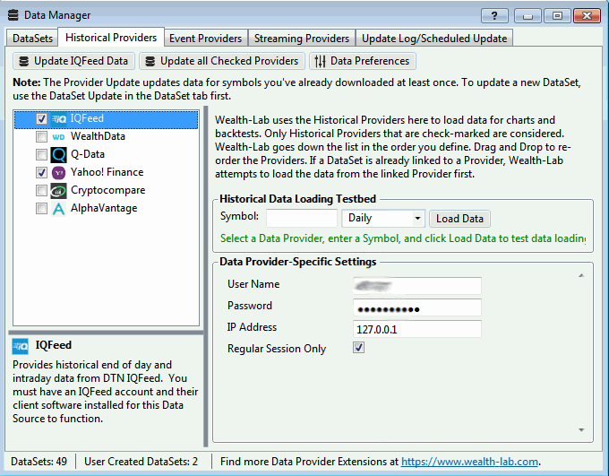Click the WealthData provider icon

[x=59, y=137]
